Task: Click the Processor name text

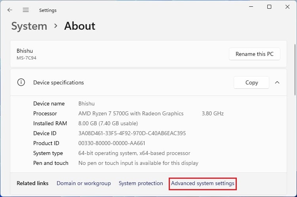Action: (131, 113)
